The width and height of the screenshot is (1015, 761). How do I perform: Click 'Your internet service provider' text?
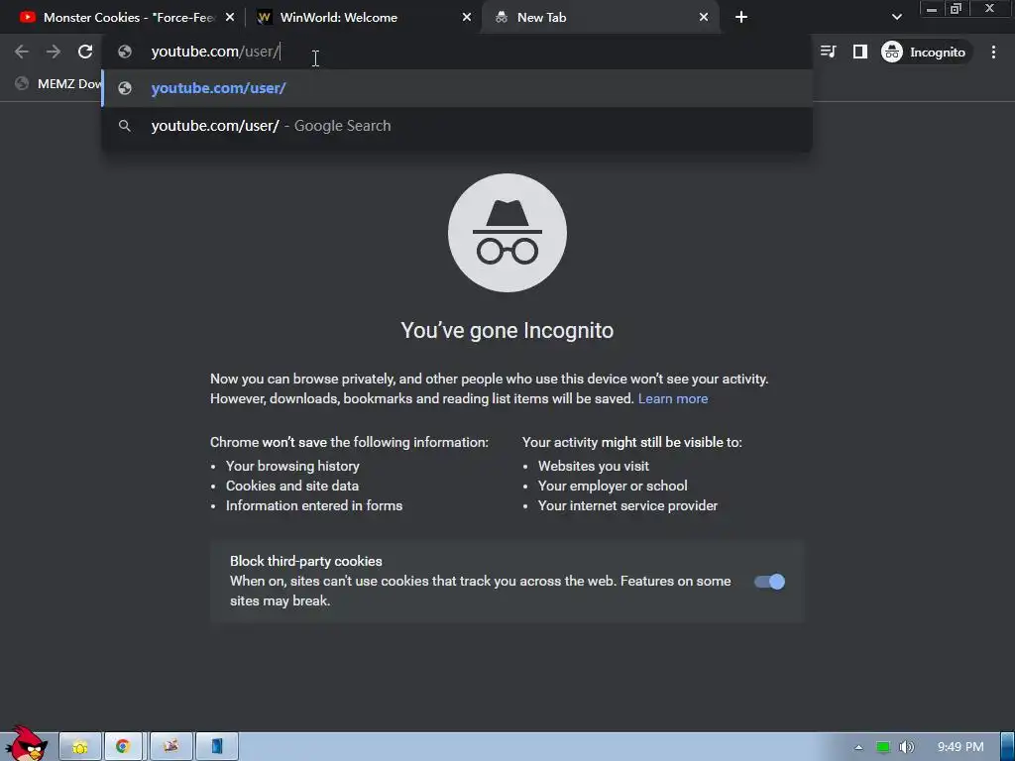pyautogui.click(x=627, y=505)
